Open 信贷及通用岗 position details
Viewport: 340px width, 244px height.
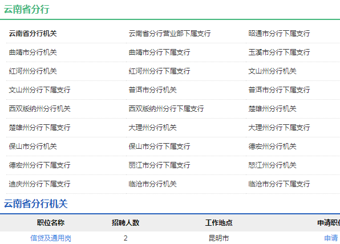click(x=51, y=238)
